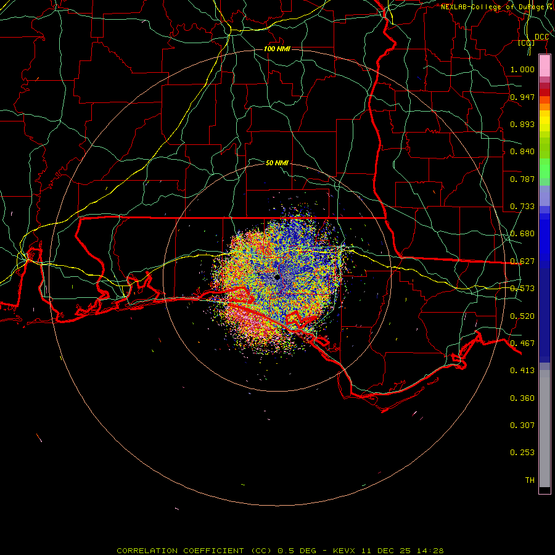Click the 100 NMI range ring label

(x=277, y=49)
